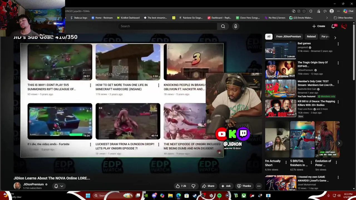Open Steam from the taskbar
This screenshot has height=200, width=356.
[195, 196]
